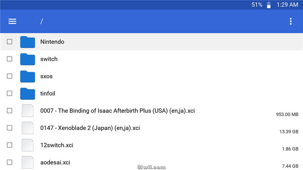The width and height of the screenshot is (303, 170).
Task: Click the root path slash in header
Action: (x=42, y=22)
